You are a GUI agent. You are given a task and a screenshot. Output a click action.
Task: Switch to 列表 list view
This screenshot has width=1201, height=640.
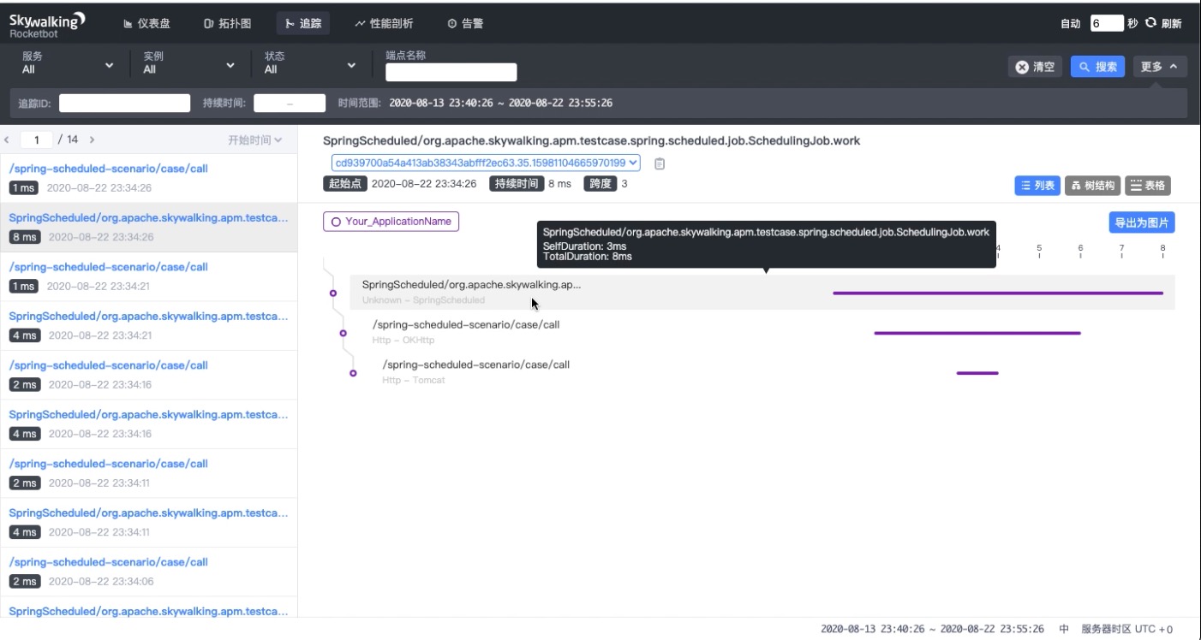(1037, 186)
